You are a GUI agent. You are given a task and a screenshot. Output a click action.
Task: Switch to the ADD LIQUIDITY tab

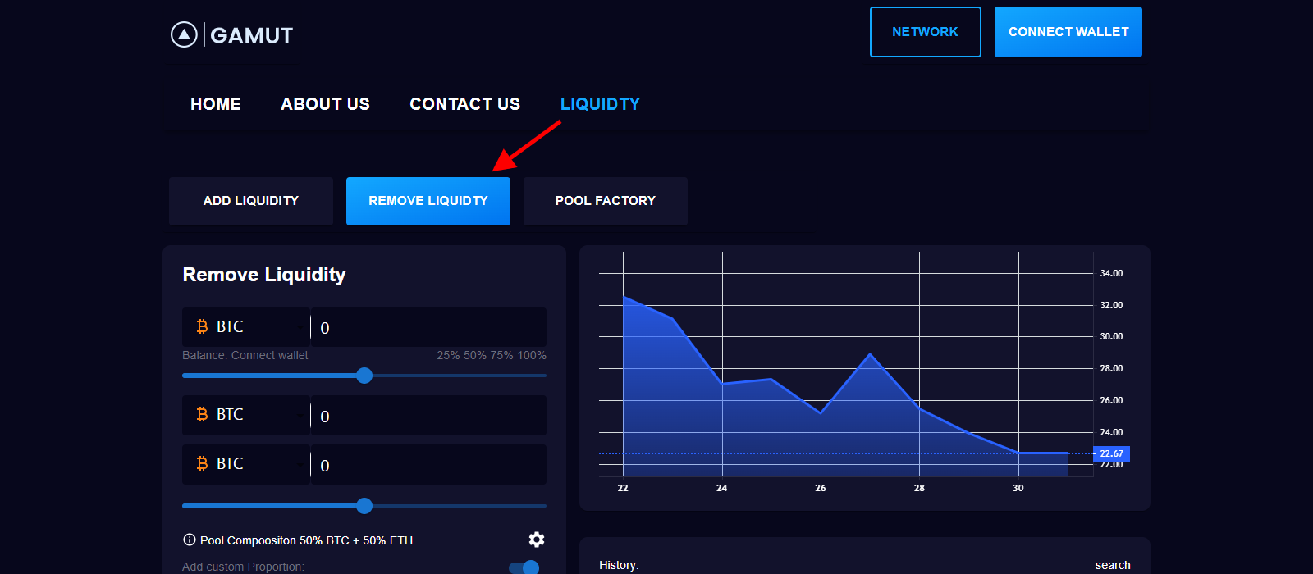[x=251, y=201]
